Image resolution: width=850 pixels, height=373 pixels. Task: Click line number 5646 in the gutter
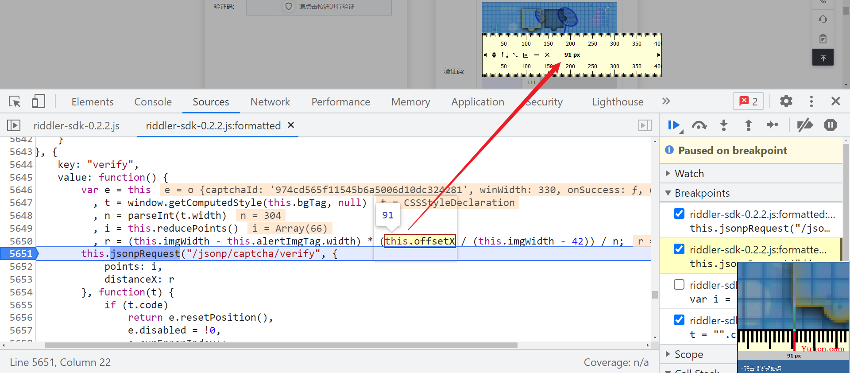[21, 190]
